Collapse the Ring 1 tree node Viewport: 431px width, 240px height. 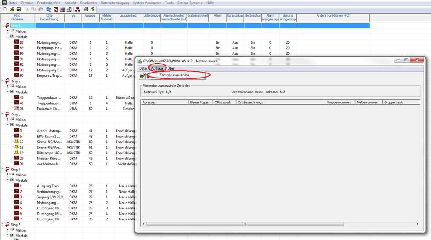pyautogui.click(x=3, y=25)
